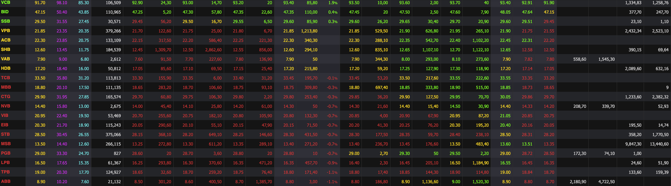Viewport: 671px width, 186px height.
Task: Click the MBB ticker link
Action: pyautogui.click(x=6, y=87)
